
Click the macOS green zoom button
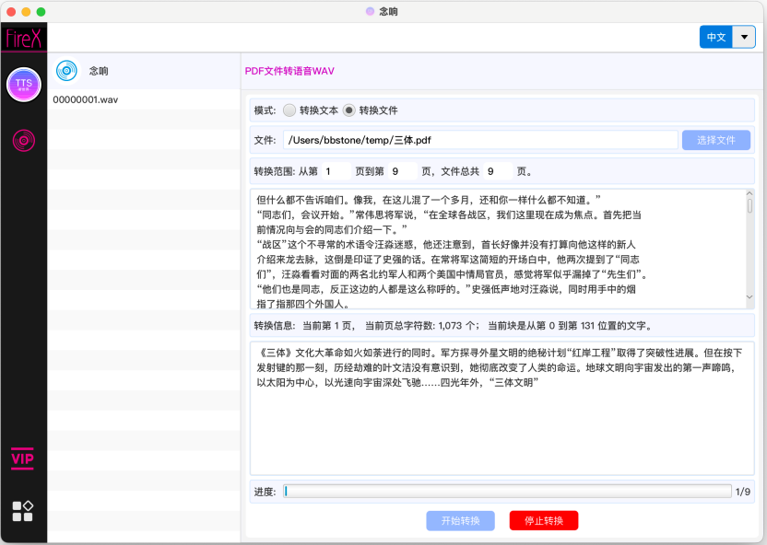[x=41, y=12]
